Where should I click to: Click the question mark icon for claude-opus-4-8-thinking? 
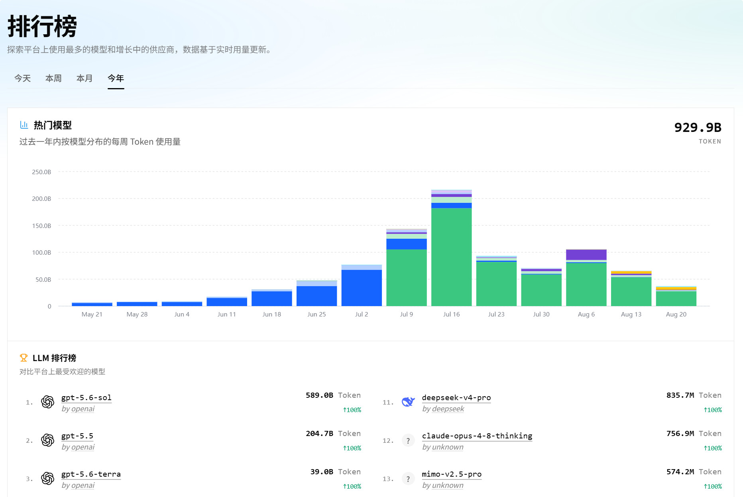pyautogui.click(x=408, y=440)
